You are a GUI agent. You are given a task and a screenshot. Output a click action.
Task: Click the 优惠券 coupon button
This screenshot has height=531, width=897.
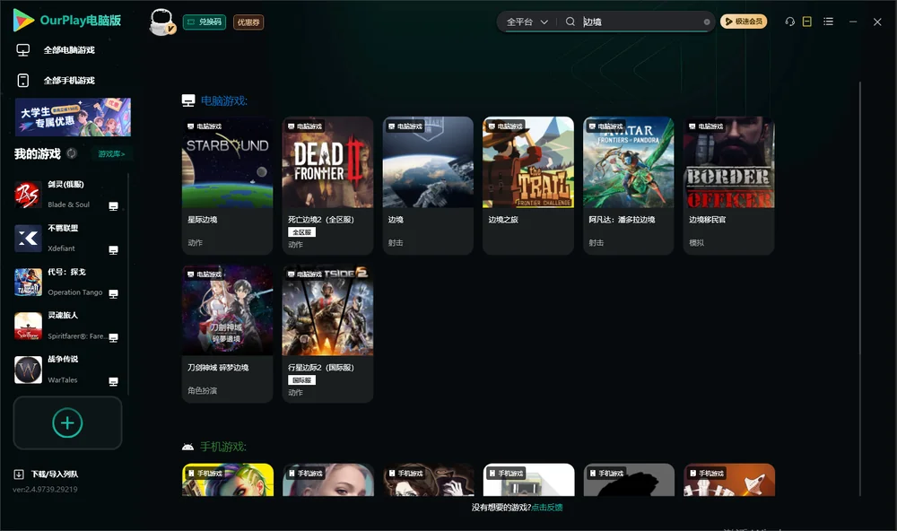(x=248, y=22)
